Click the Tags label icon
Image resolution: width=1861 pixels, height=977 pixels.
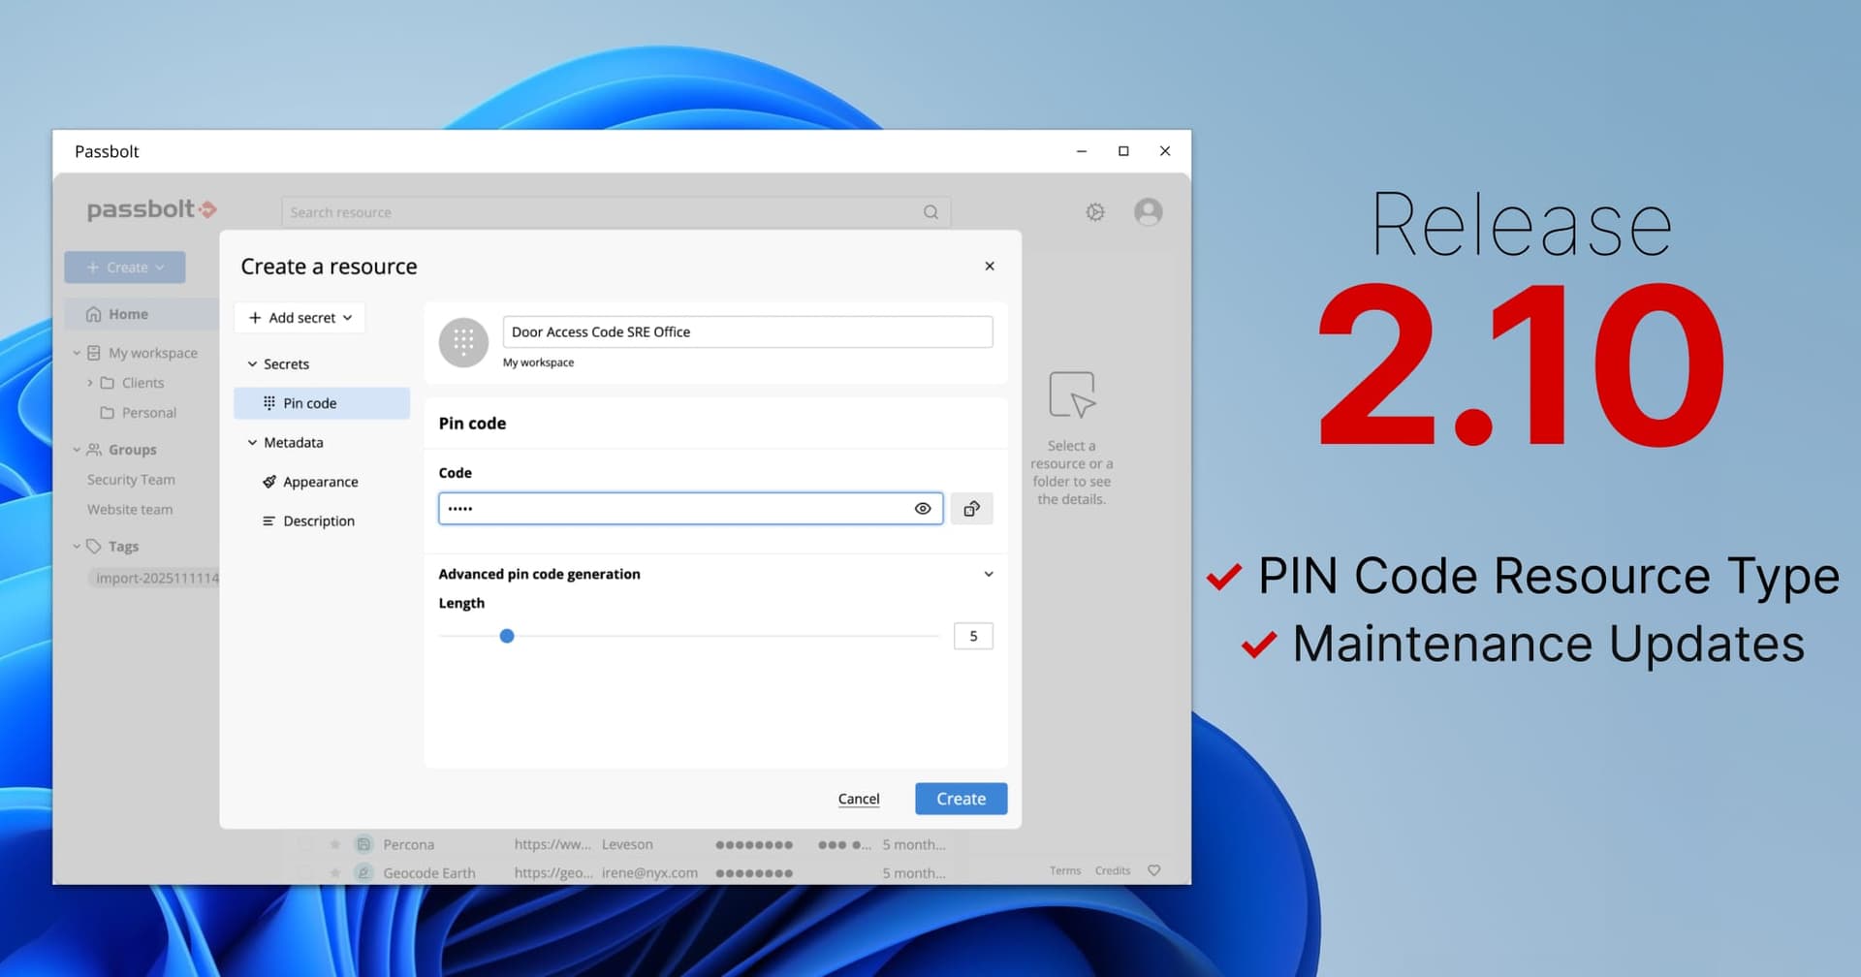[x=94, y=547]
